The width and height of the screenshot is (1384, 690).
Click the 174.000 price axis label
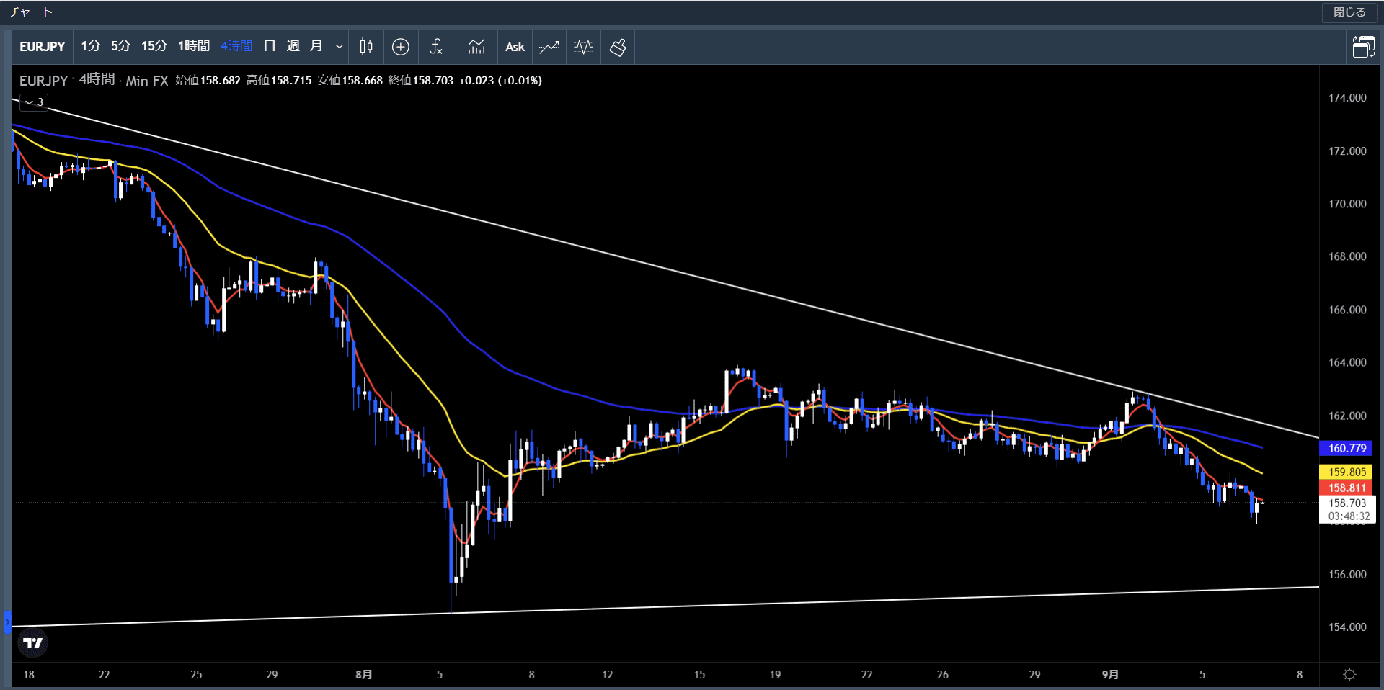pyautogui.click(x=1347, y=98)
